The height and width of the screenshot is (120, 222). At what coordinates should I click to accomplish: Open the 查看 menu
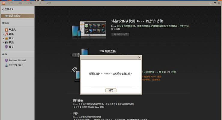pos(30,3)
